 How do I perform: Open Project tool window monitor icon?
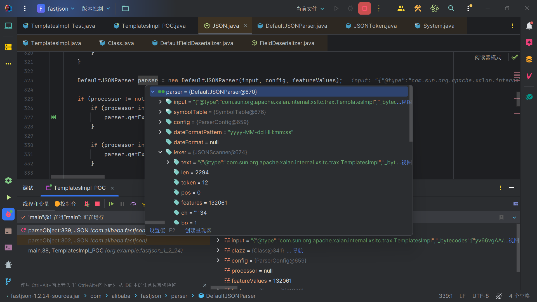tap(8, 26)
